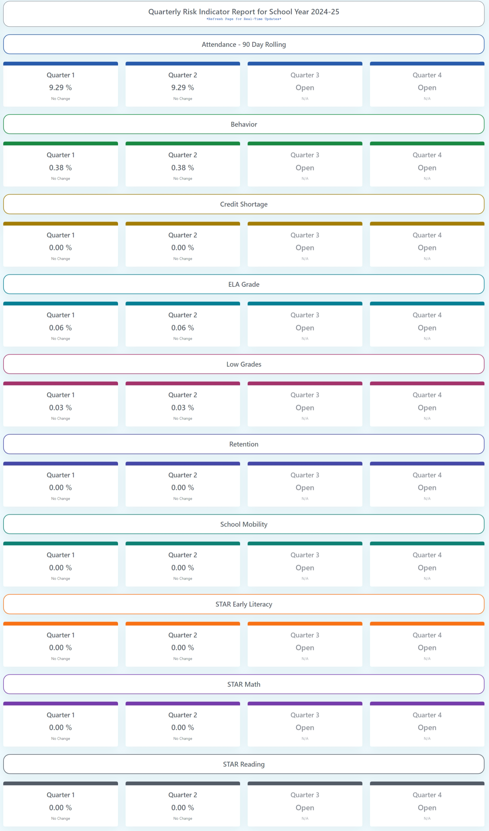Click the Quarterly Risk Indicator Report title
The image size is (489, 831).
[244, 12]
